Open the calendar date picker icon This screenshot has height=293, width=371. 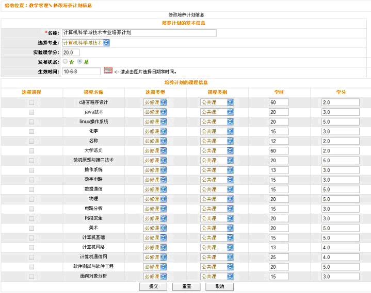pyautogui.click(x=108, y=71)
